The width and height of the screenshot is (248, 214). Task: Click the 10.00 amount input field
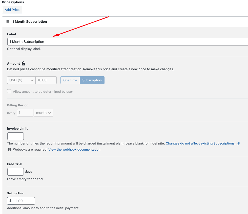click(46, 80)
